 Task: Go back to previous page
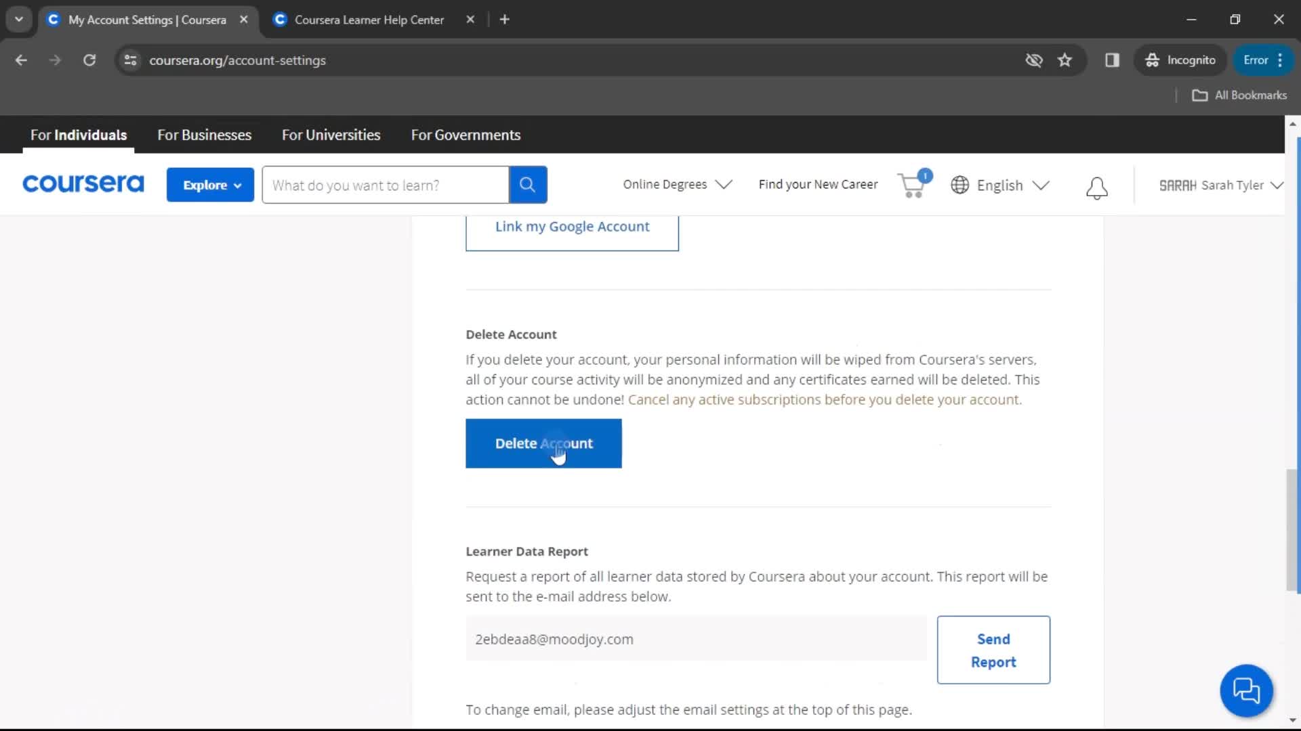coord(21,60)
